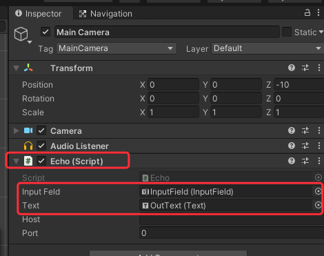The width and height of the screenshot is (324, 256).
Task: Open Camera component three-dot menu
Action: pos(319,130)
